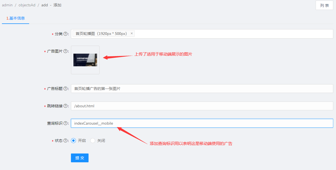Click the 'add - 添加' breadcrumb text
Screen dimensions: 336x170
point(51,5)
